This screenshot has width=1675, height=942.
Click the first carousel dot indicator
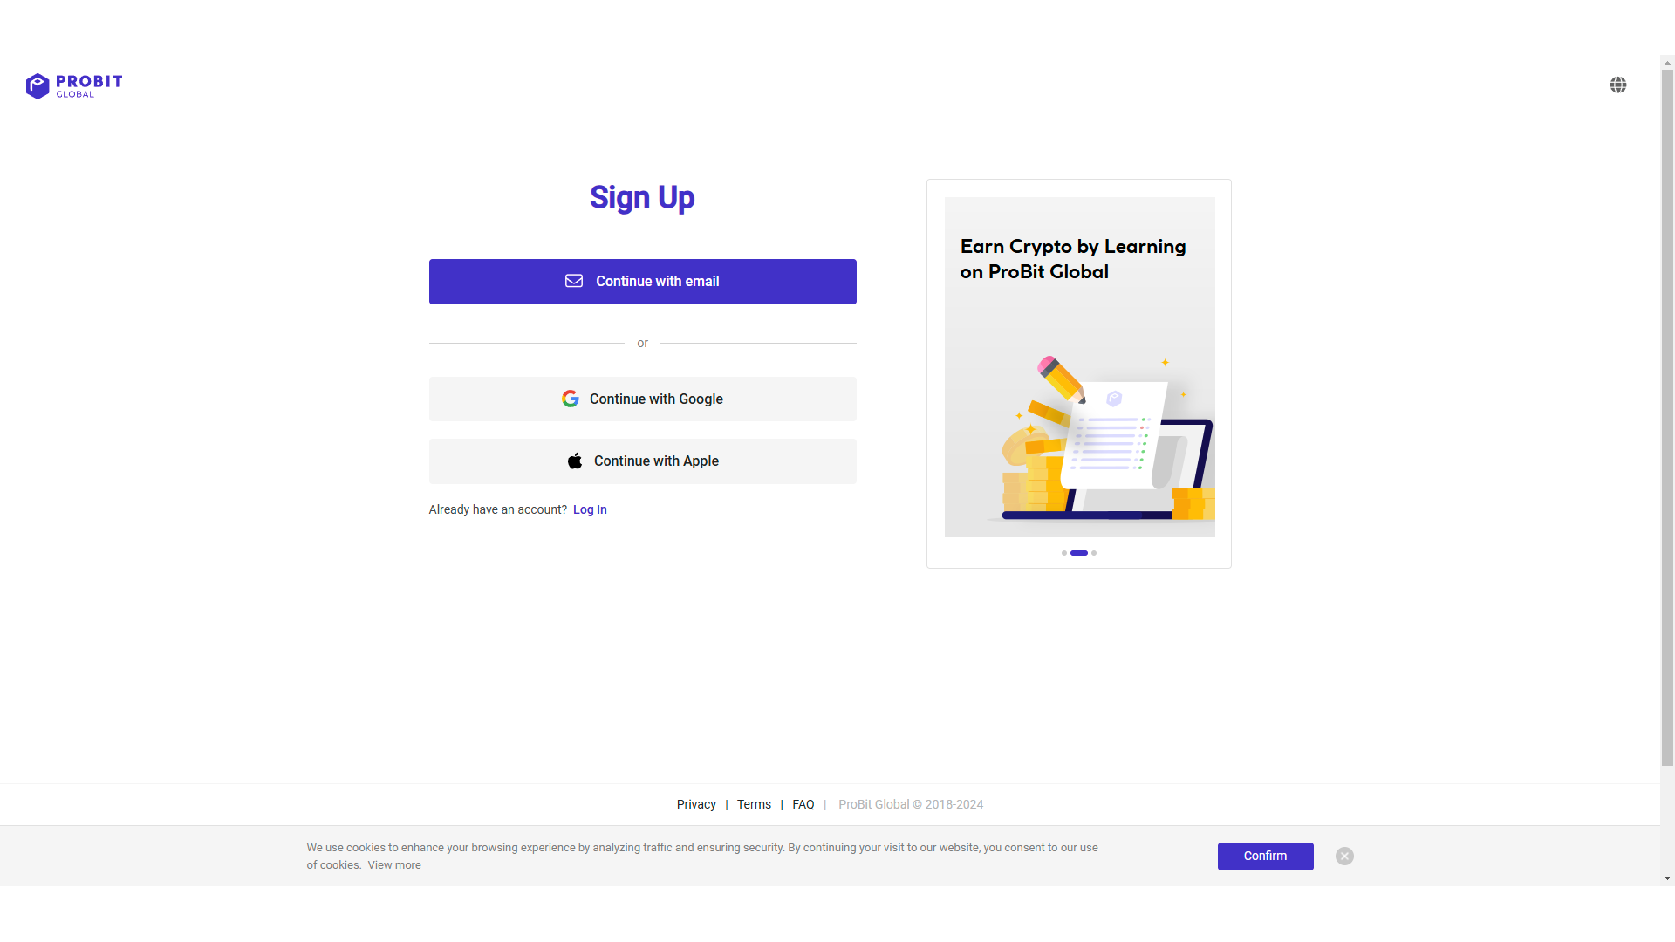coord(1064,553)
